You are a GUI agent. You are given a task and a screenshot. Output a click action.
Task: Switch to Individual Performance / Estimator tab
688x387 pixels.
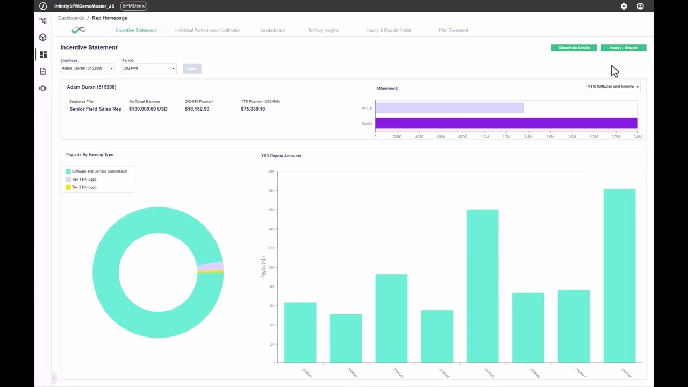(x=207, y=30)
